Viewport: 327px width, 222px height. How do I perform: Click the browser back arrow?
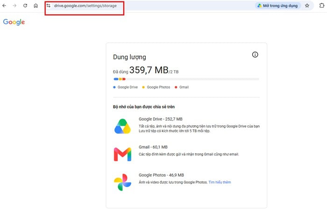click(x=4, y=6)
